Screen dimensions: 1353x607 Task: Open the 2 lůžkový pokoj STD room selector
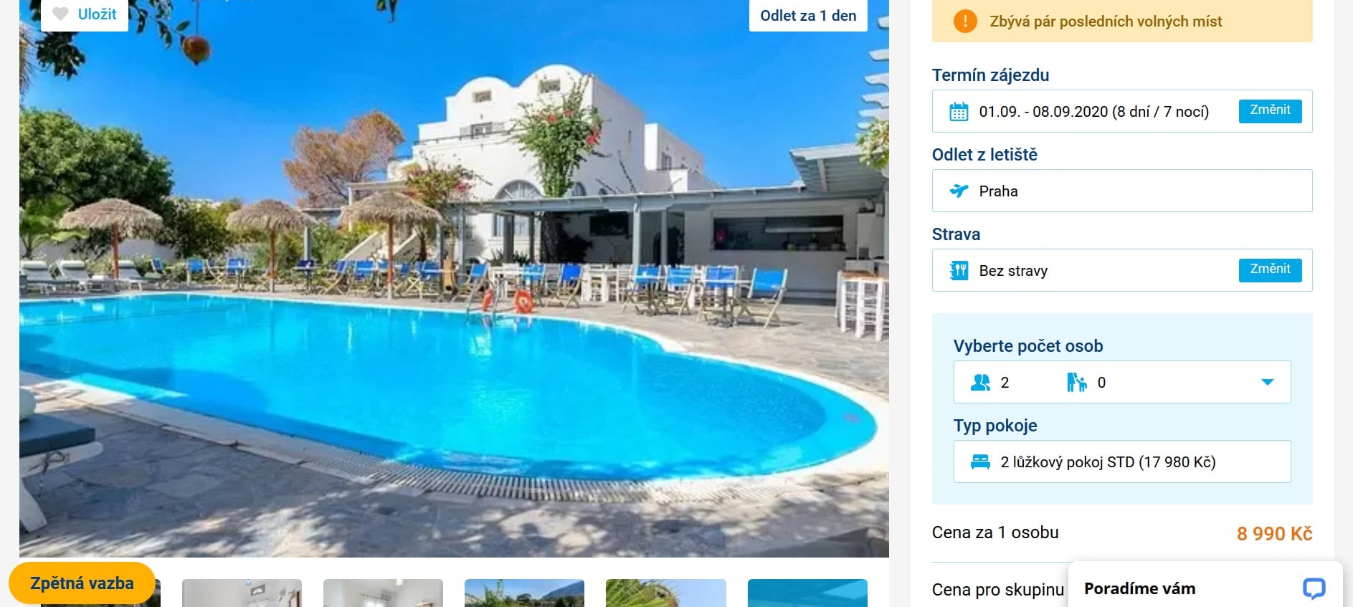click(x=1122, y=462)
